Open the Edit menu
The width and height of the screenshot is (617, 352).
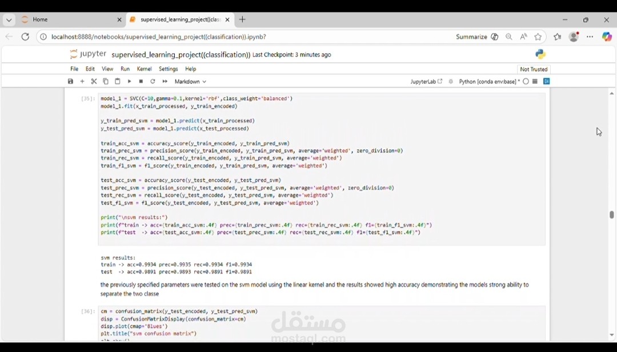click(90, 69)
